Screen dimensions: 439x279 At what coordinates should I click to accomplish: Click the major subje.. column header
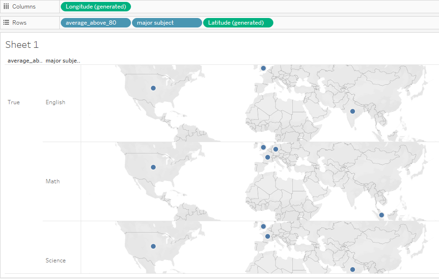click(63, 61)
